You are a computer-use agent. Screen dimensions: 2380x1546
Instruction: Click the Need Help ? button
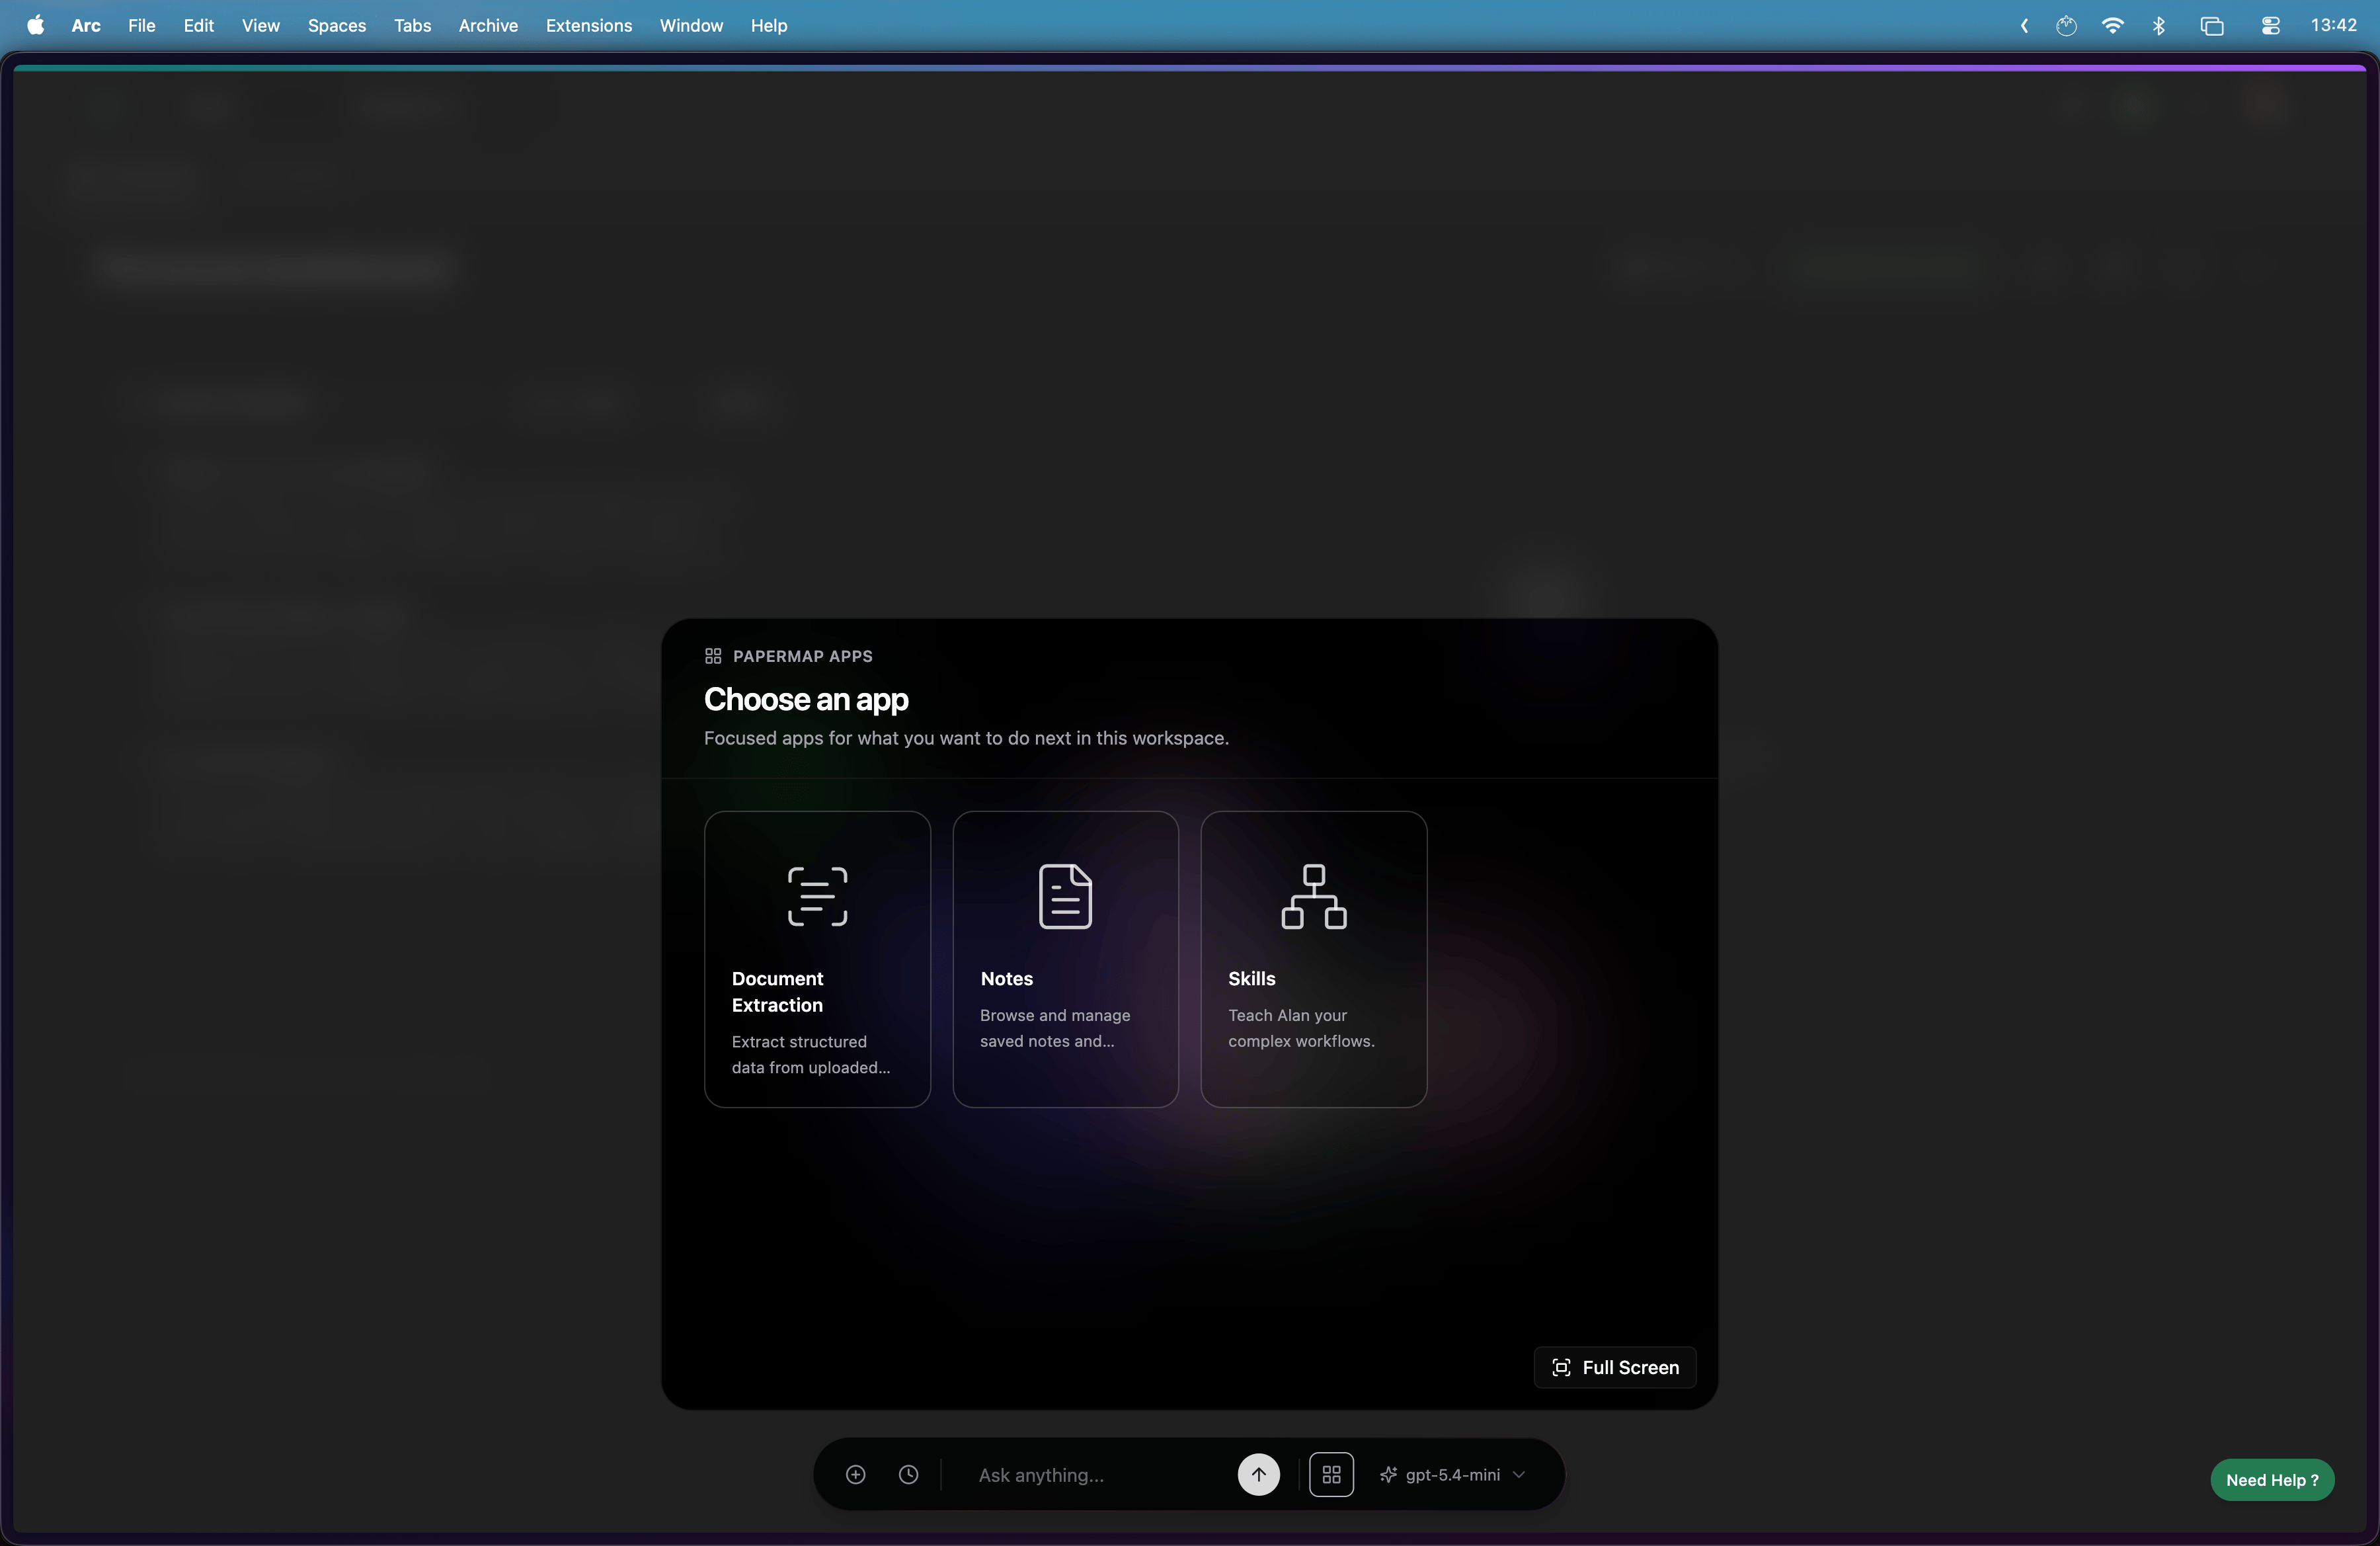point(2272,1479)
